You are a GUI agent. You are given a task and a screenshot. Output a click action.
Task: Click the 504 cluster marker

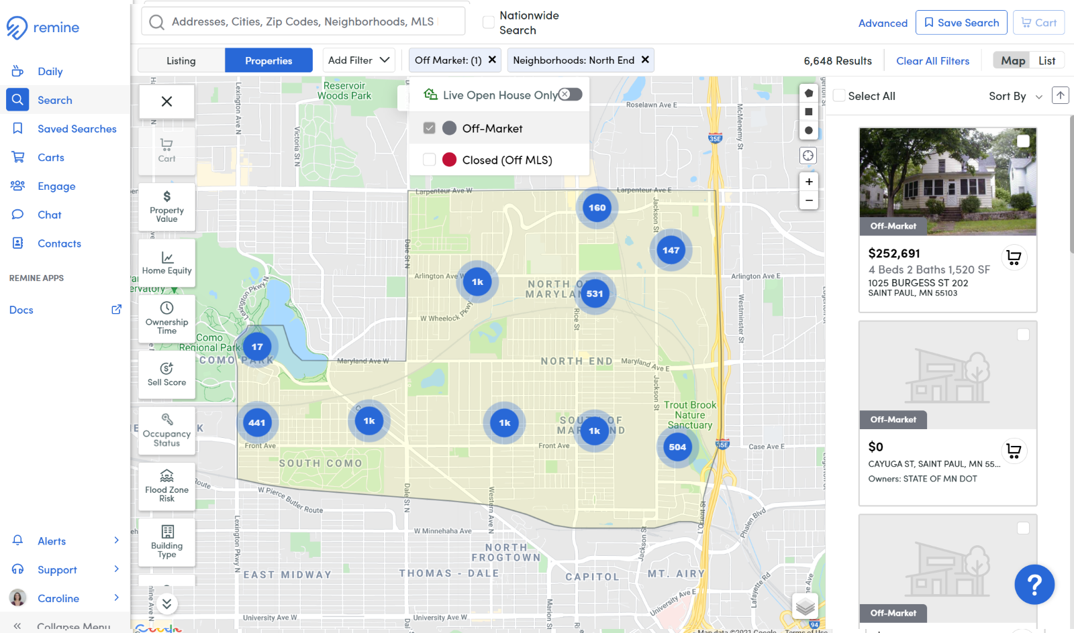[677, 447]
